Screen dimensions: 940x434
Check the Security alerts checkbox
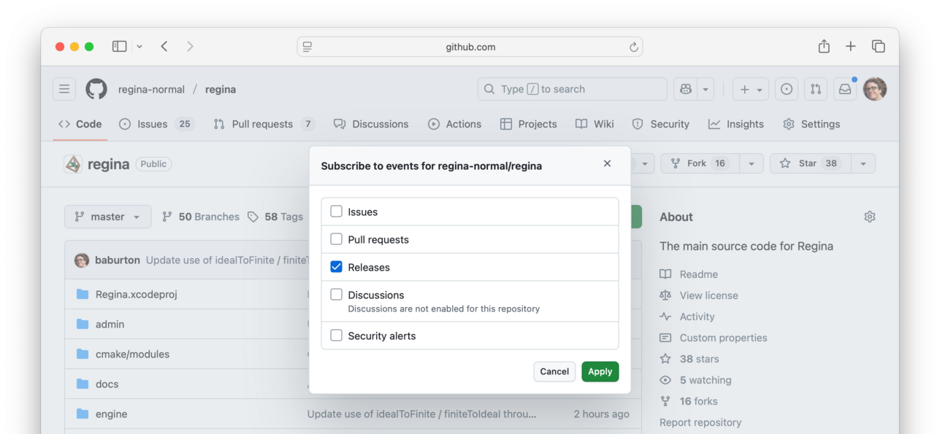(336, 336)
